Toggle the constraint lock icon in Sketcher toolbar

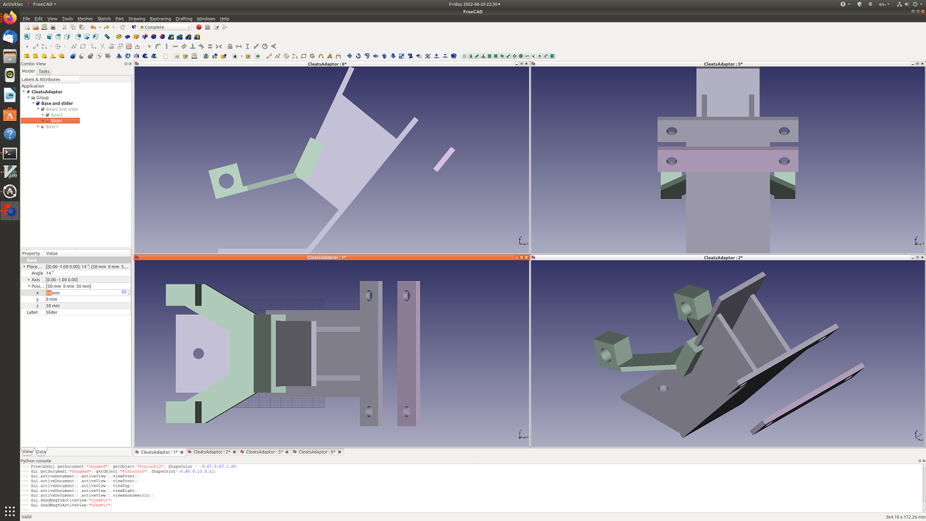pyautogui.click(x=230, y=46)
